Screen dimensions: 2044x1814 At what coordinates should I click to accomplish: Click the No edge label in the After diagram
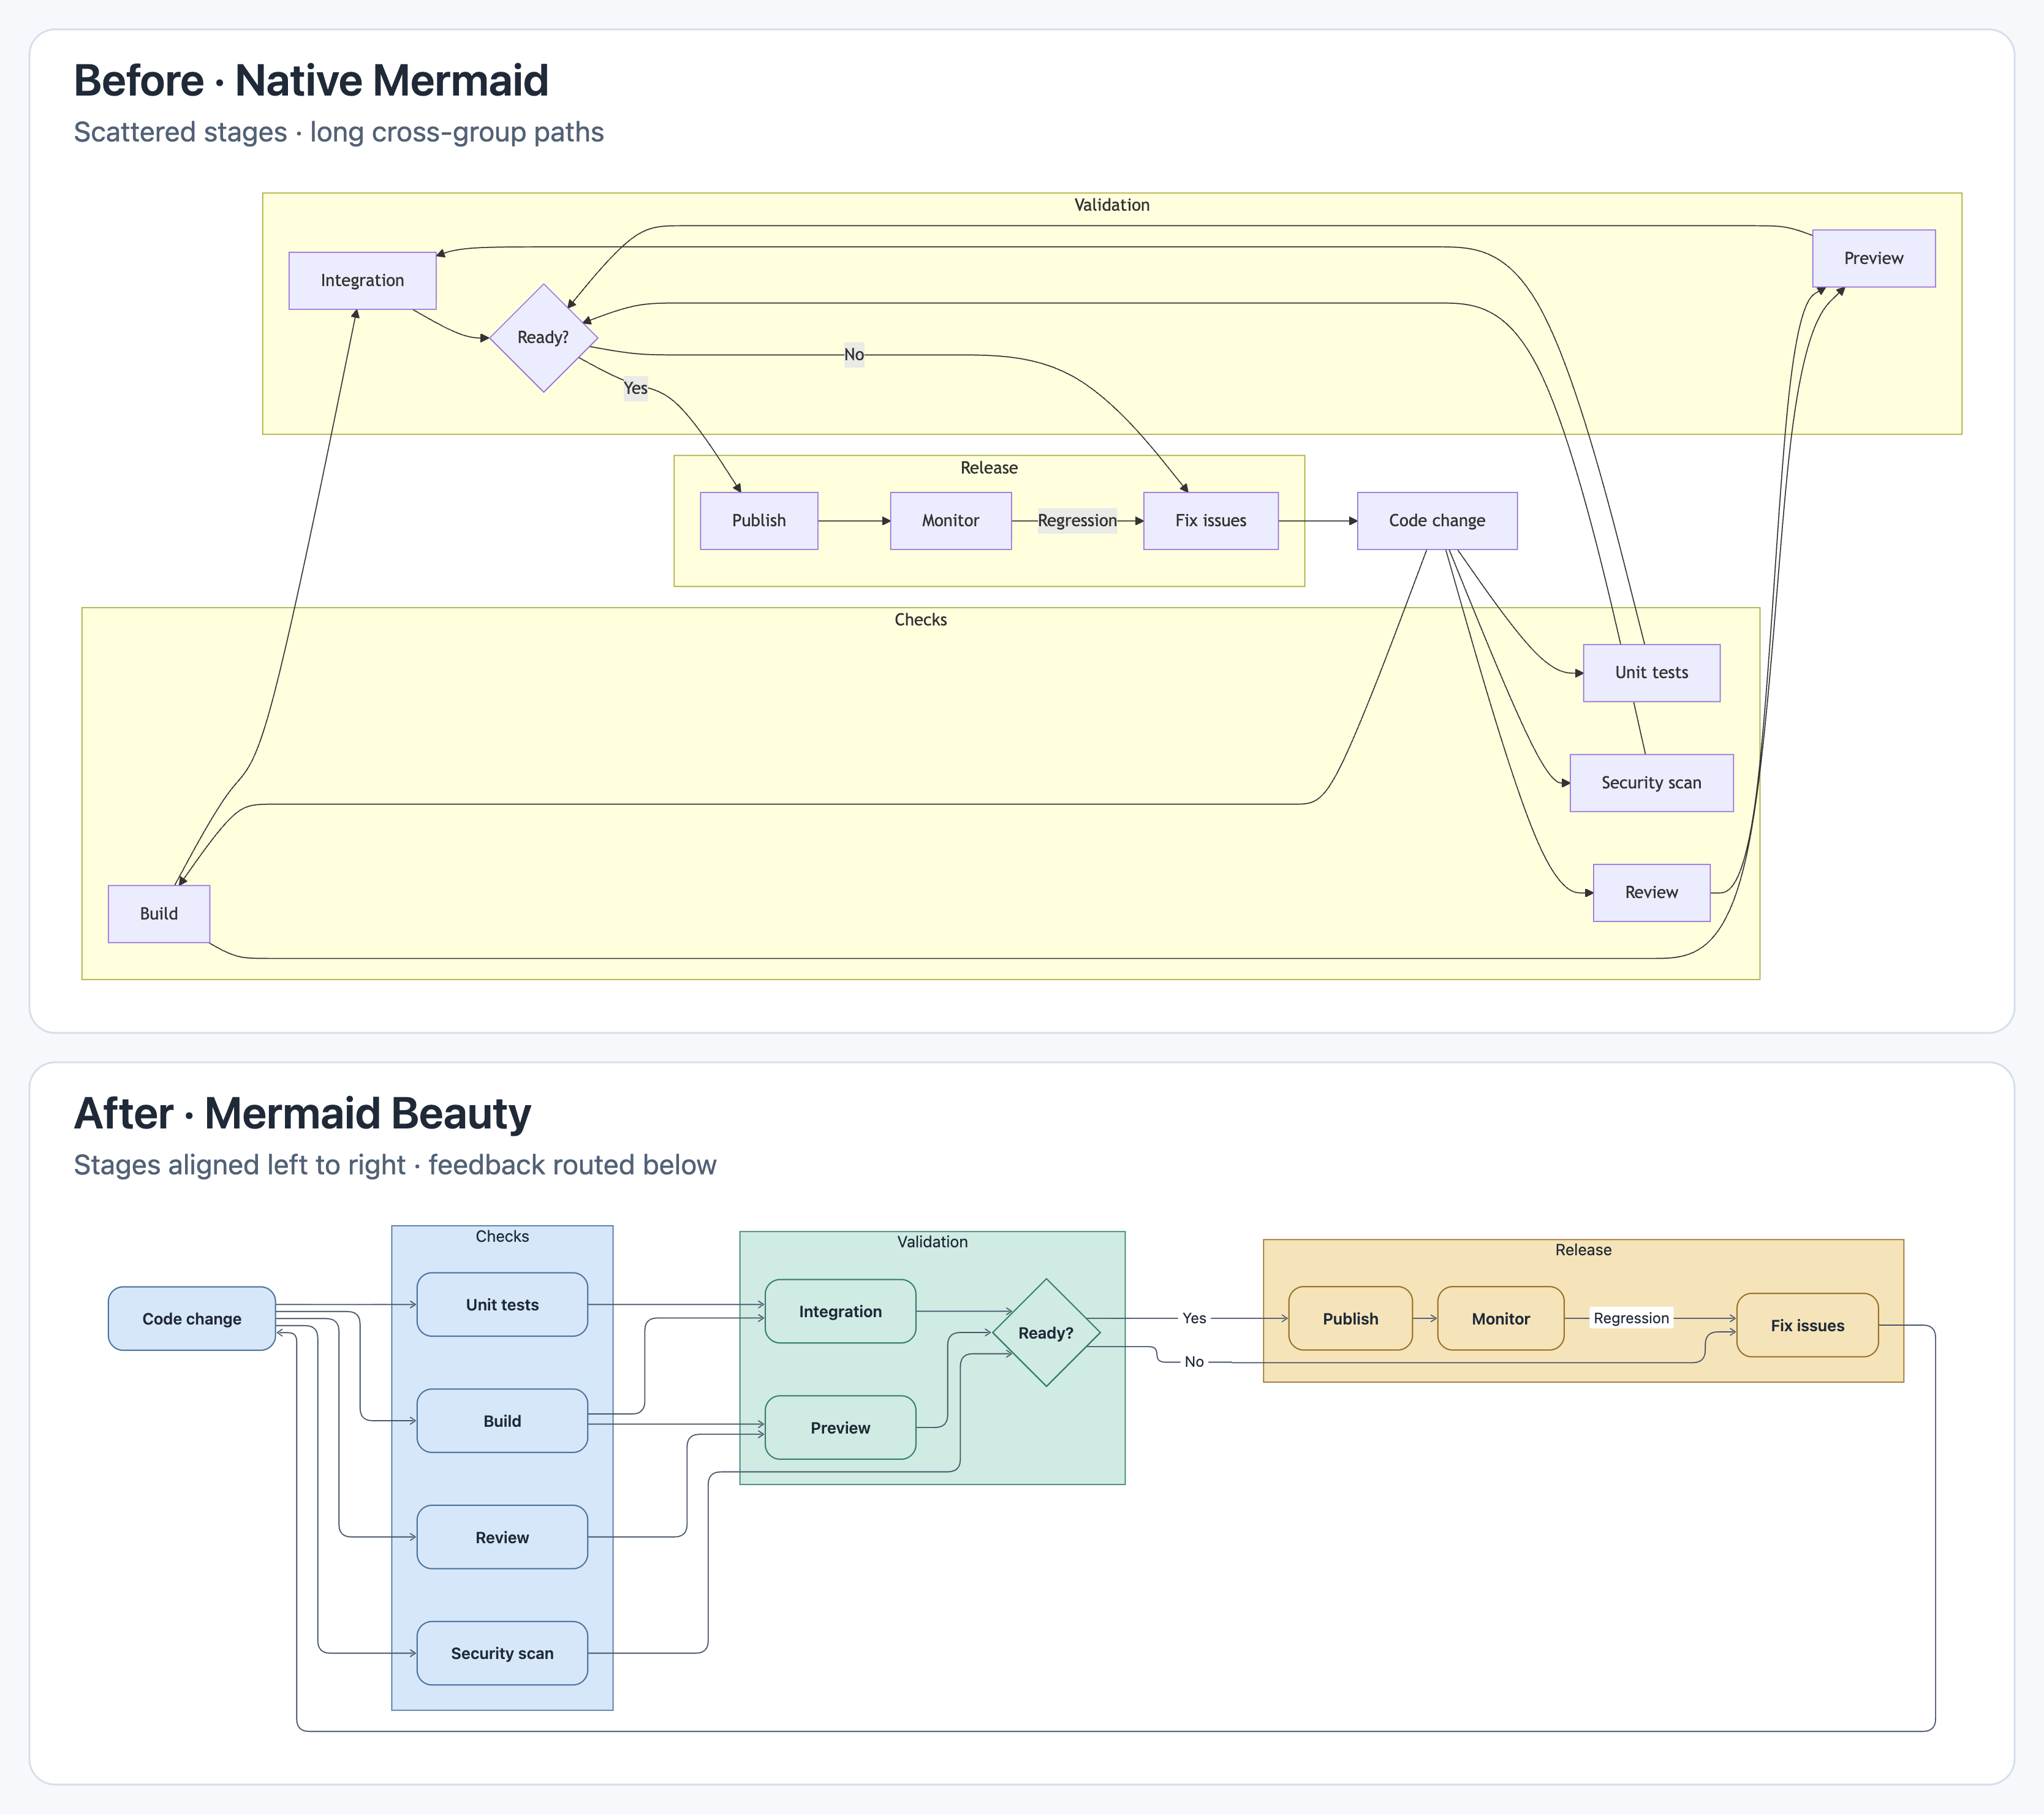click(x=1194, y=1362)
